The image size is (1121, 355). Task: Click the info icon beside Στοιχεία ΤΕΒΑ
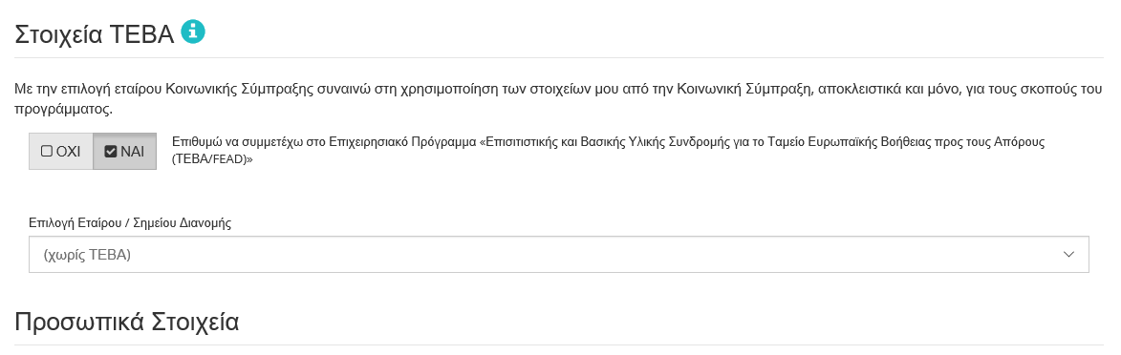tap(192, 32)
